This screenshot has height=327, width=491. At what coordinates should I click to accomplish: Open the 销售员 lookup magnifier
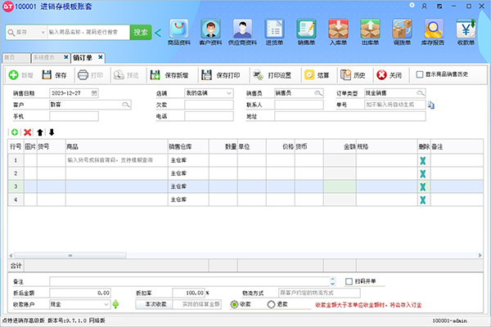(318, 93)
